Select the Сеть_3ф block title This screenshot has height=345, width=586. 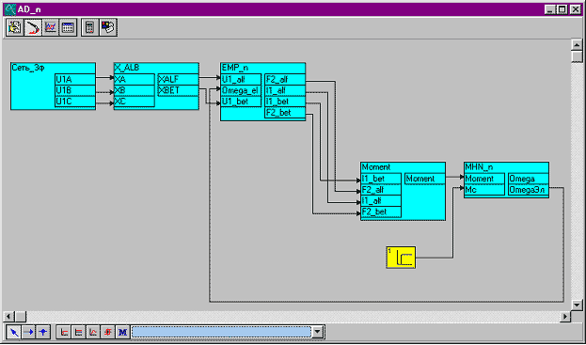(28, 68)
